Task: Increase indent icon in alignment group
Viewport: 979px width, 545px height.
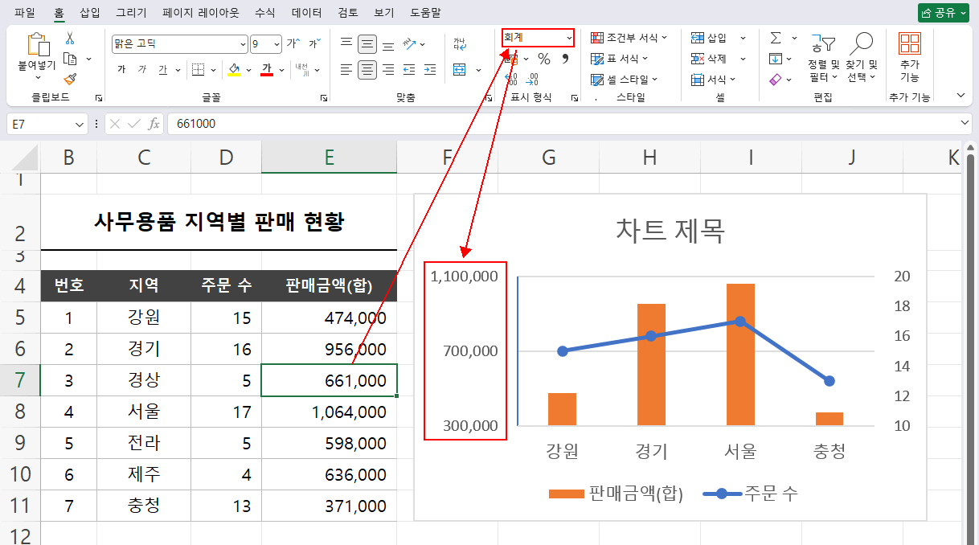Action: coord(430,70)
